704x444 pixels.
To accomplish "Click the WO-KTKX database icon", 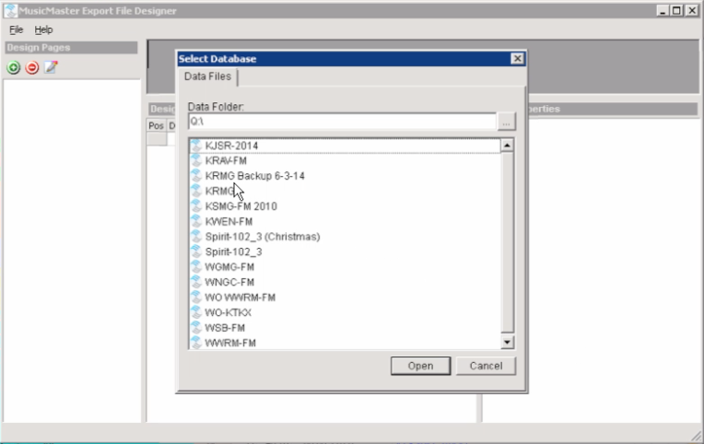I will [x=196, y=312].
